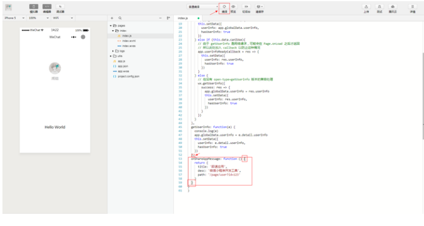Open the compile mode dropdown
424x226 pixels.
[x=202, y=7]
